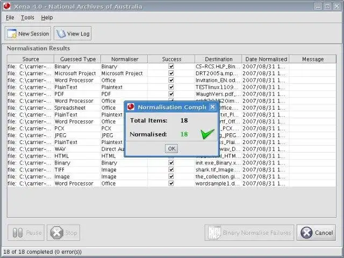Toggle Success checkbox for WaughVers.pdf row
This screenshot has width=344, height=258.
click(171, 94)
